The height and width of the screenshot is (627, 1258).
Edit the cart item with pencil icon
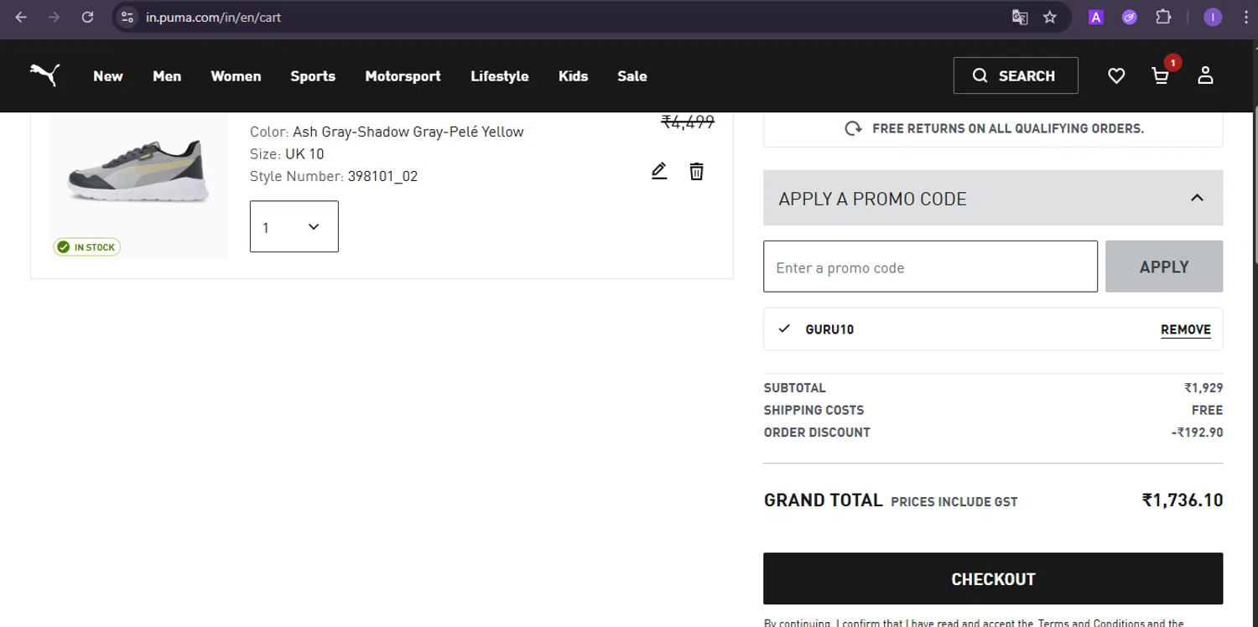(659, 171)
